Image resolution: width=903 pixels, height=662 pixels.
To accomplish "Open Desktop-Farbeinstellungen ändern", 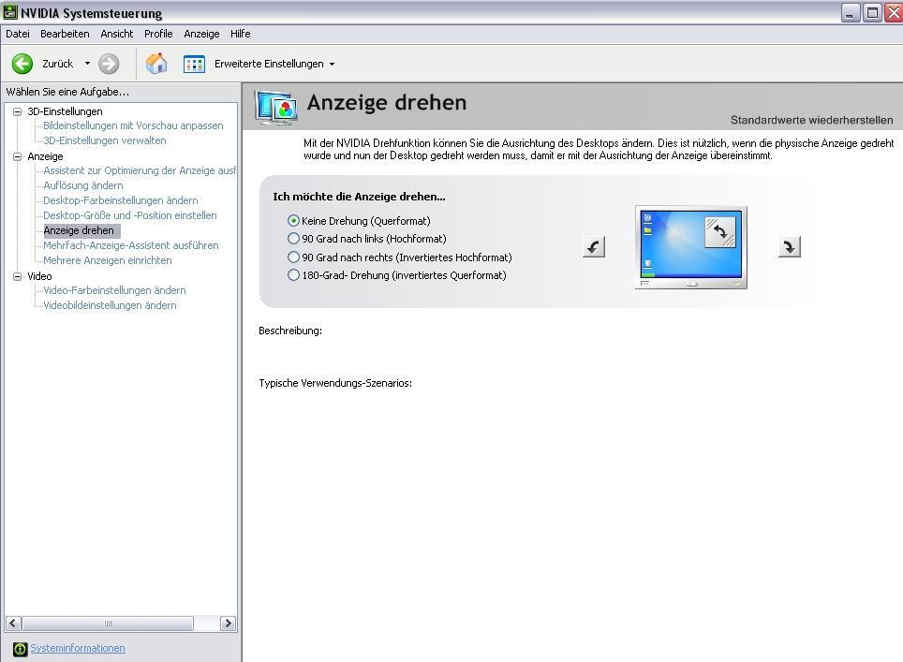I will coord(120,200).
